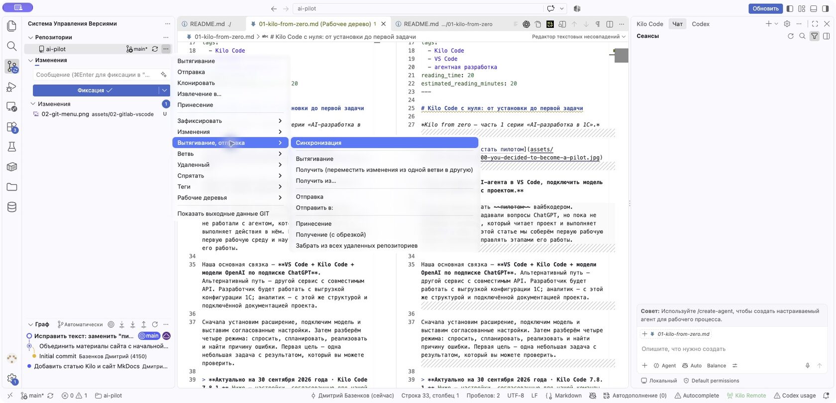Toggle the bottom panel layout button

(x=814, y=8)
